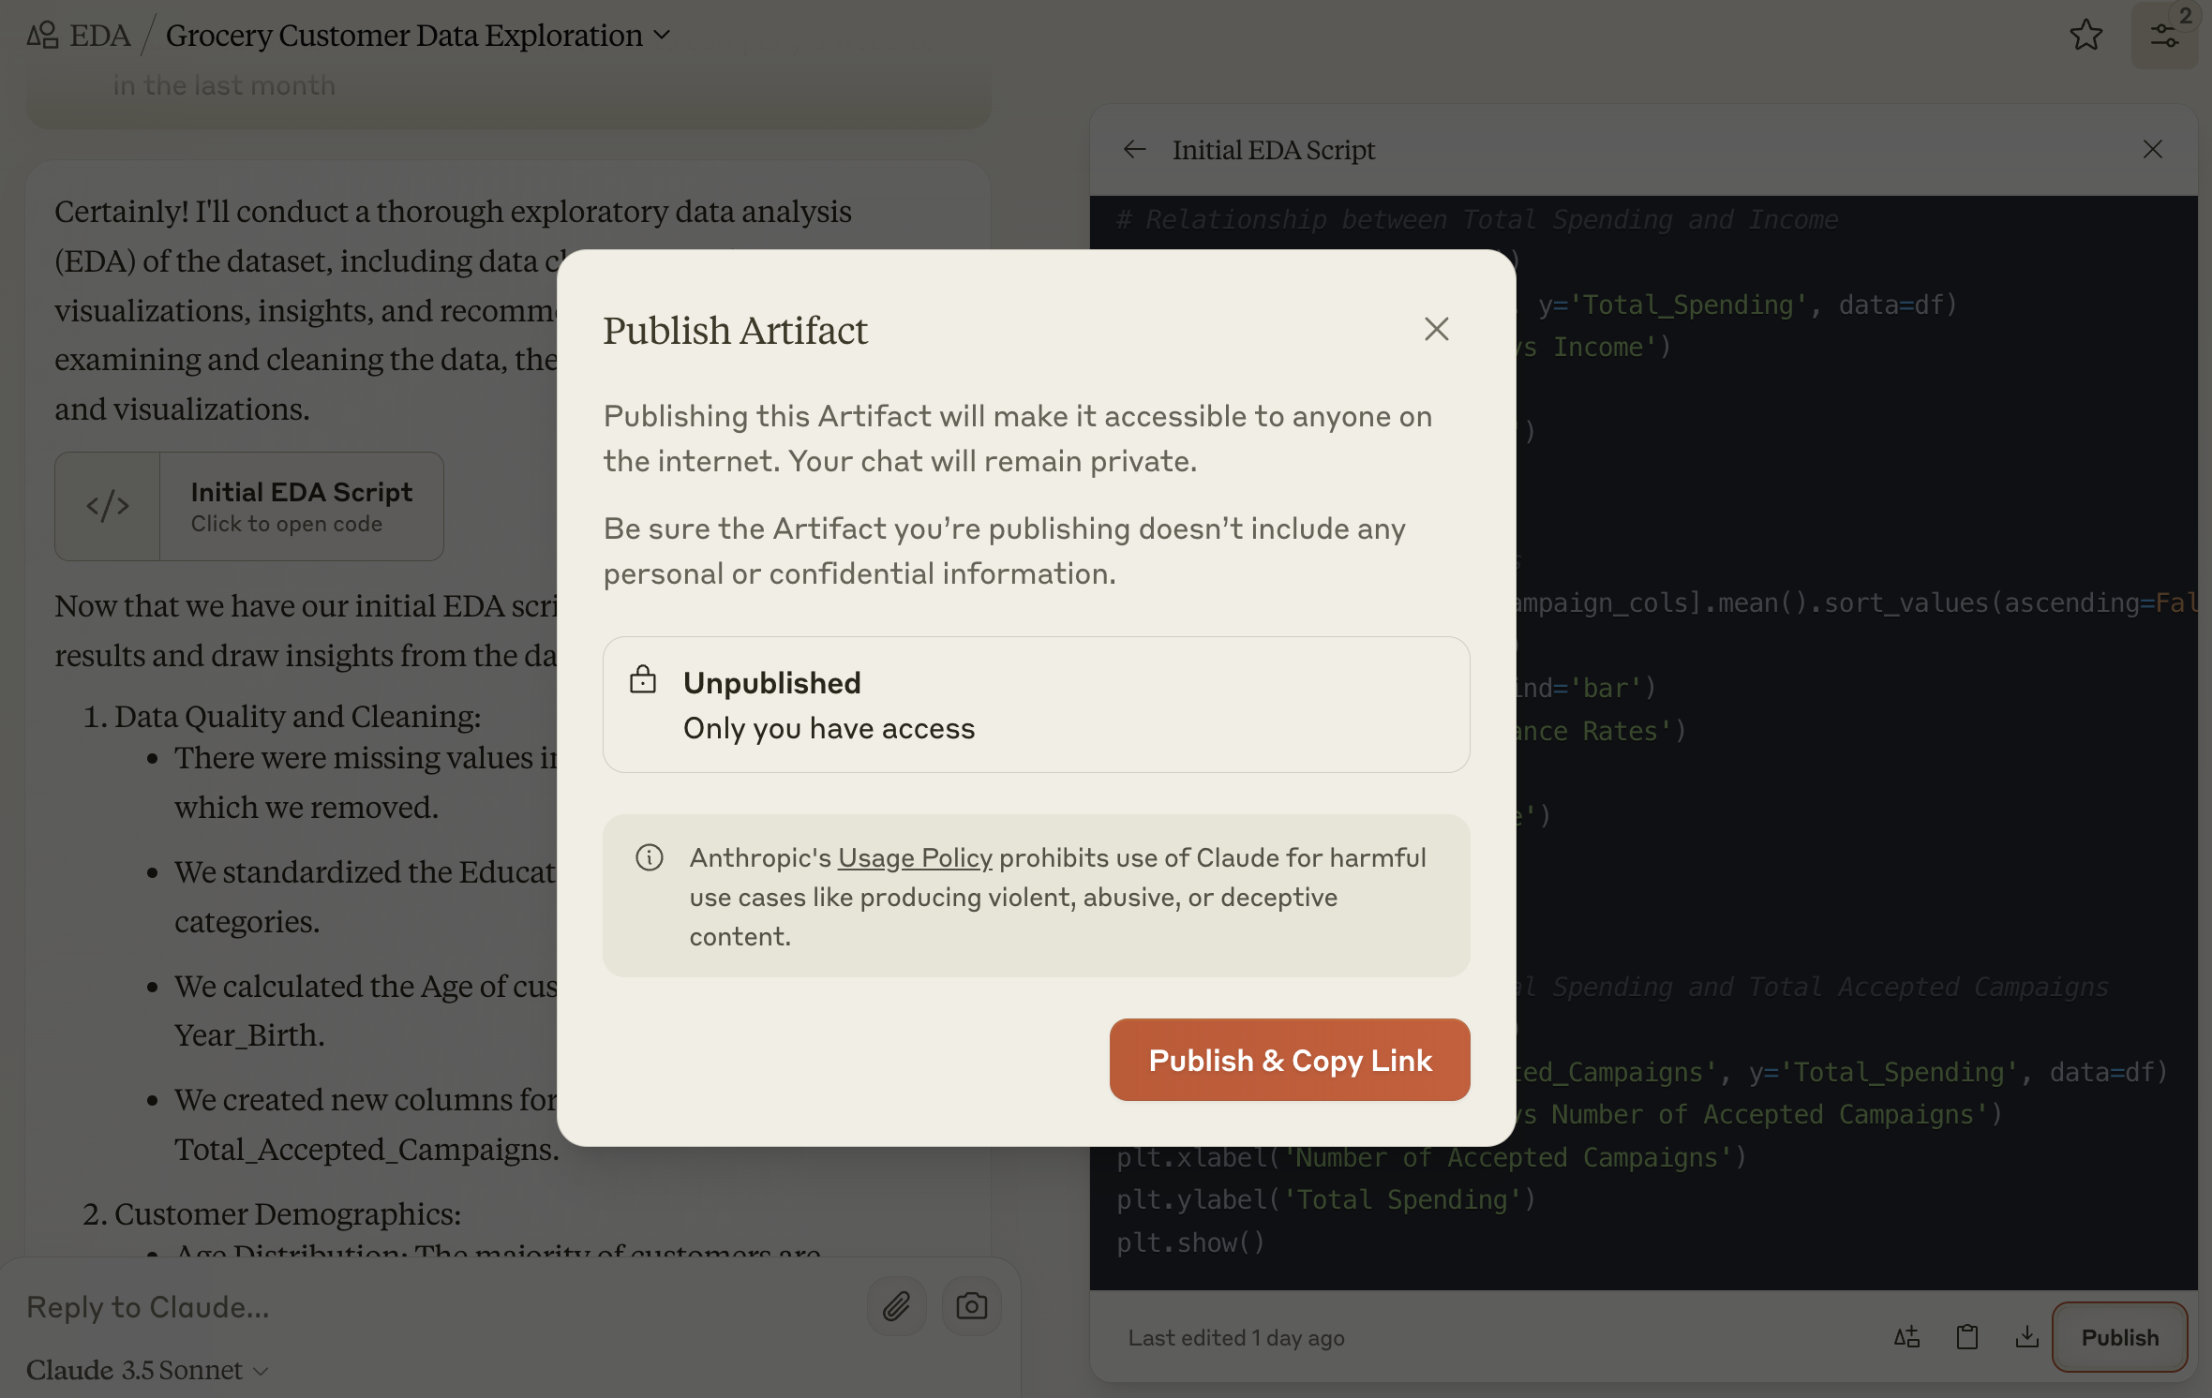Star this chat with the star icon
The height and width of the screenshot is (1398, 2212).
tap(2085, 36)
